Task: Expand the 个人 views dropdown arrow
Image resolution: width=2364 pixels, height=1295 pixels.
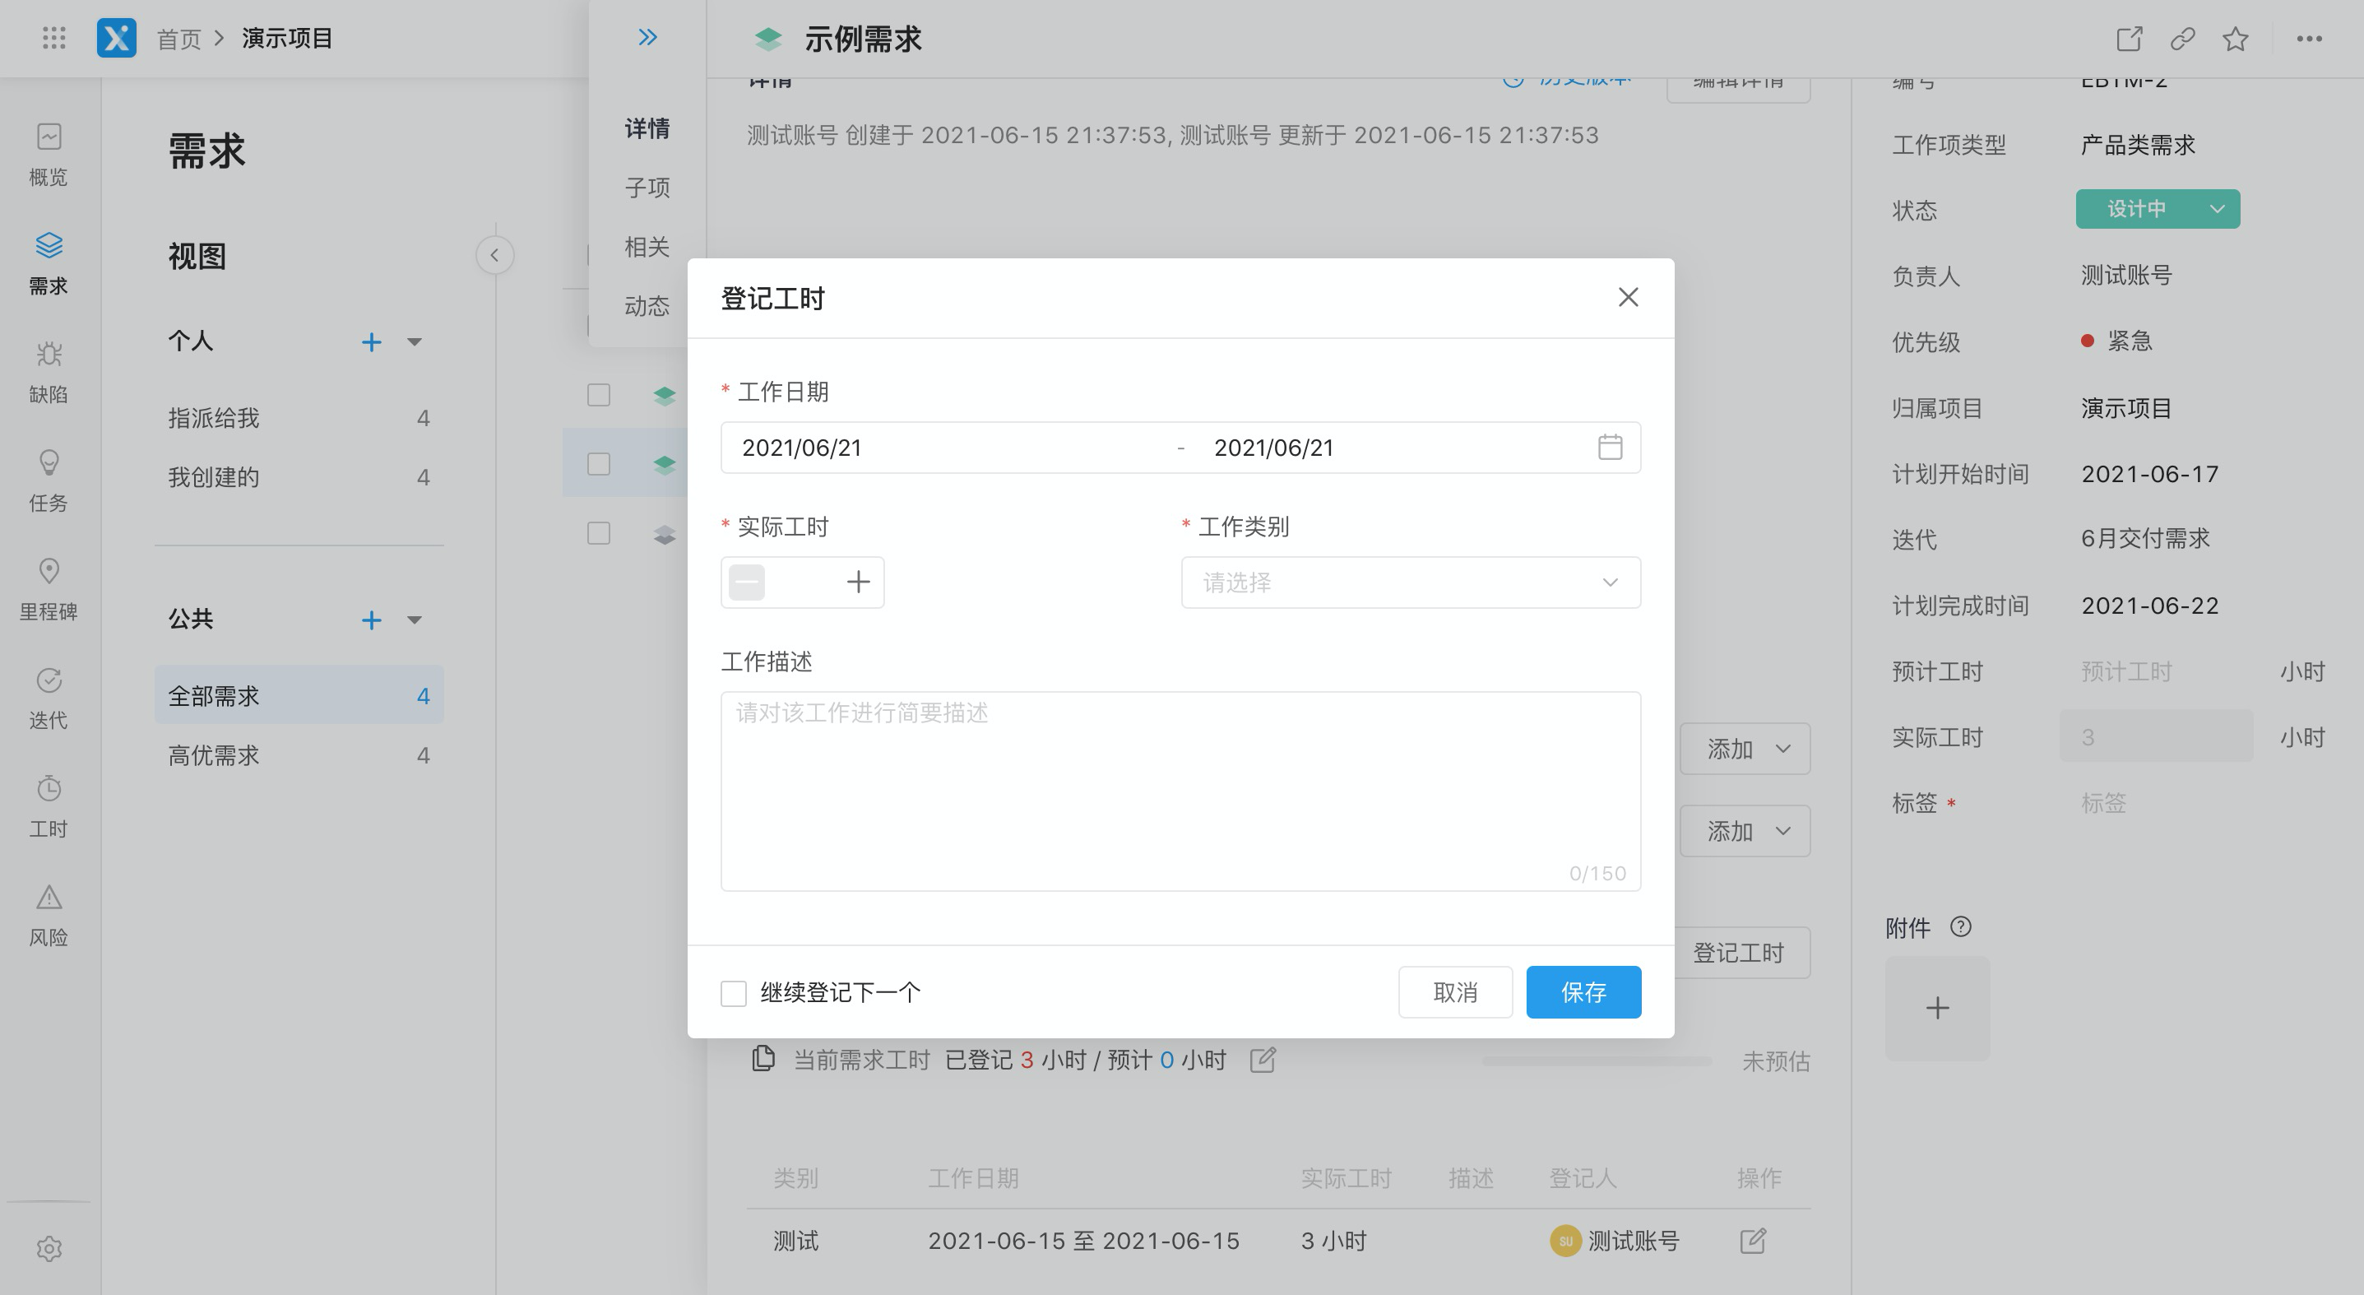Action: point(414,341)
